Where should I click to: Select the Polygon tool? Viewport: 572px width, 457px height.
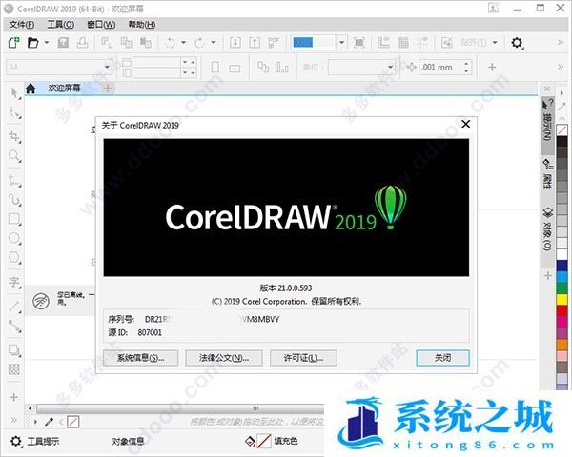(14, 257)
